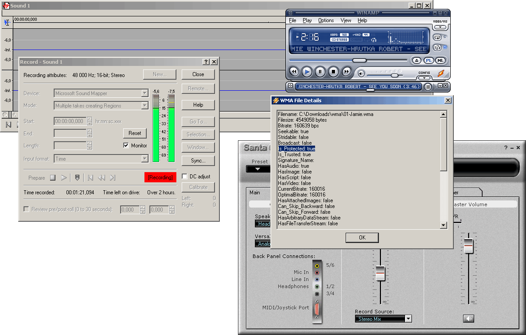
Task: Click Winamp volume slider thumb
Action: [395, 75]
